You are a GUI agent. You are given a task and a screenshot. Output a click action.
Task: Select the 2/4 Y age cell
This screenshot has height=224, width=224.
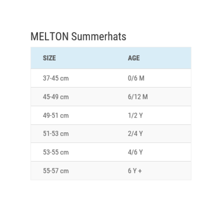point(135,134)
